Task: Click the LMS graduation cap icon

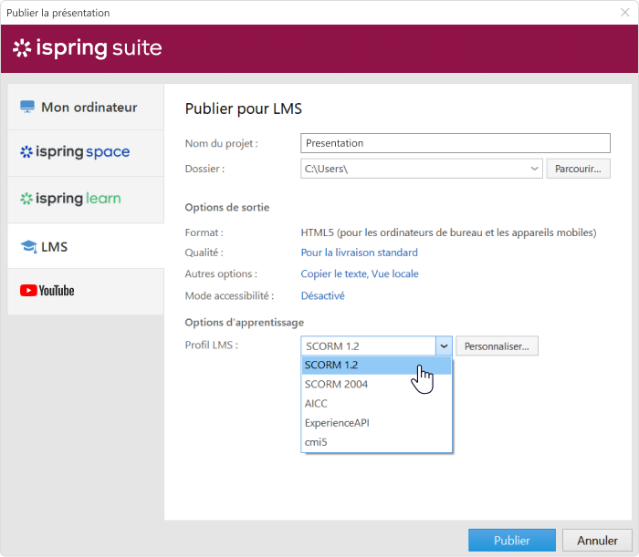Action: (x=28, y=246)
